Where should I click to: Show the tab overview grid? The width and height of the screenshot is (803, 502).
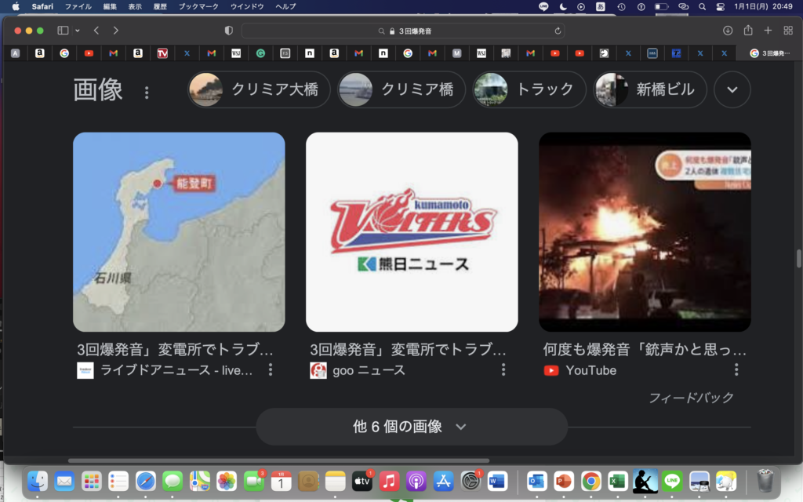pyautogui.click(x=788, y=31)
